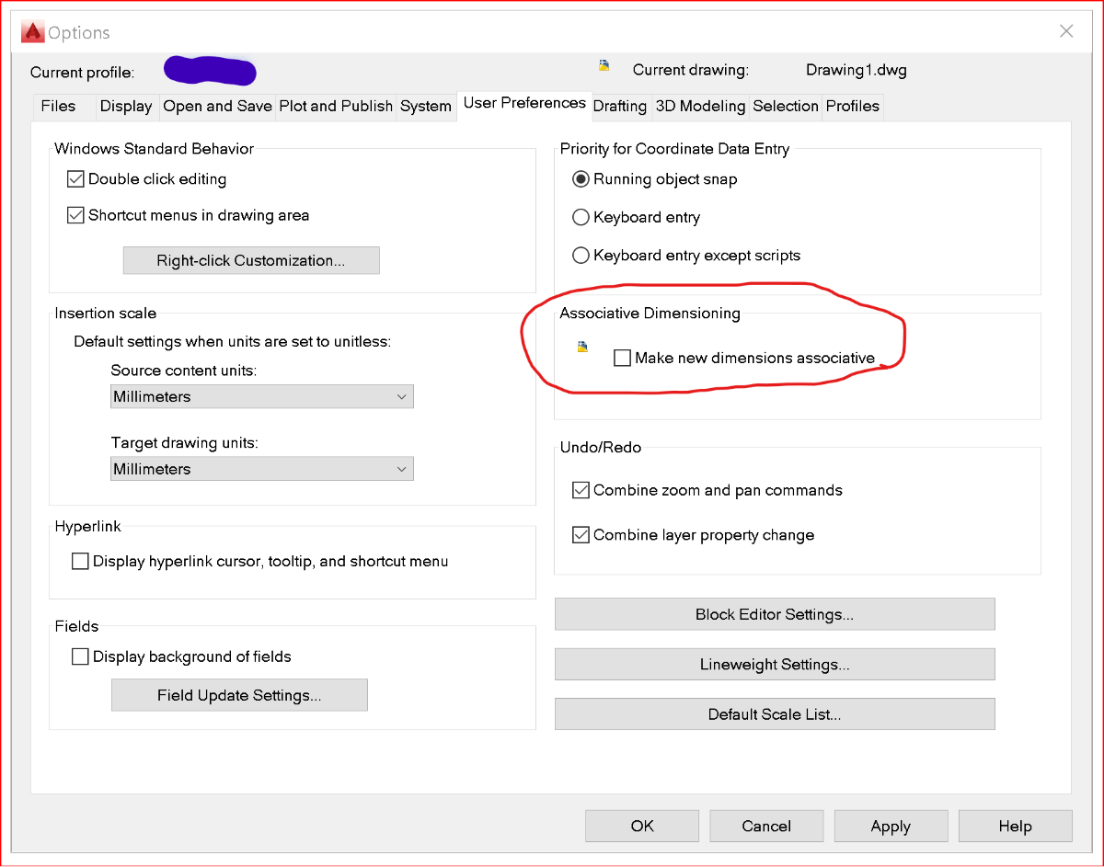Open Lineweight Settings dialog
Viewport: 1104px width, 867px height.
pyautogui.click(x=775, y=664)
